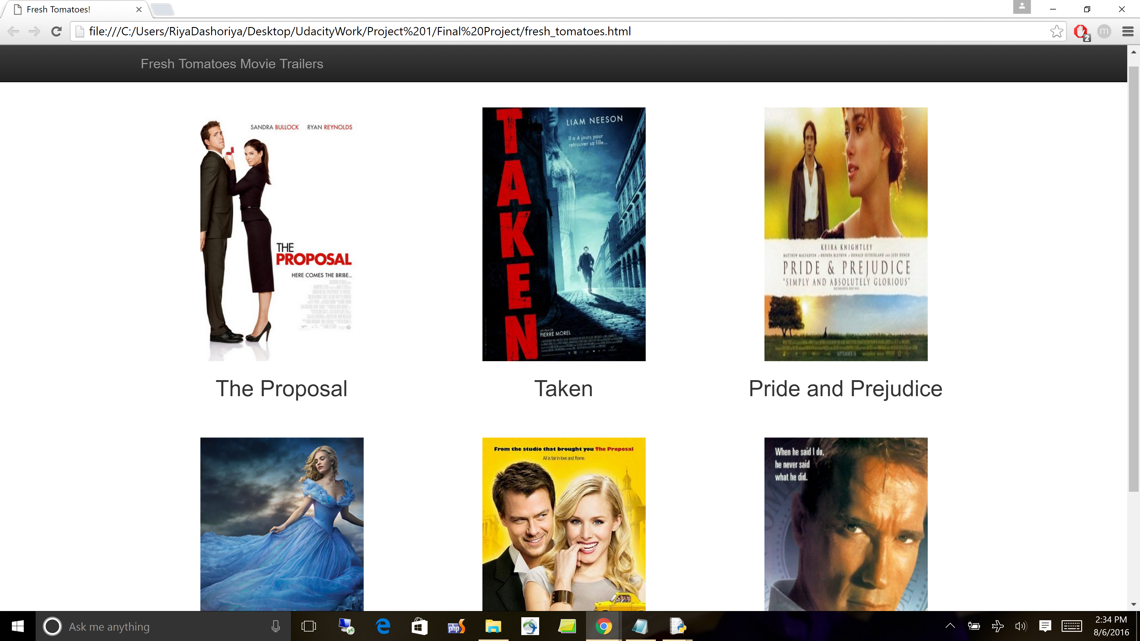The height and width of the screenshot is (641, 1140).
Task: Open the Windows Start menu
Action: [18, 626]
